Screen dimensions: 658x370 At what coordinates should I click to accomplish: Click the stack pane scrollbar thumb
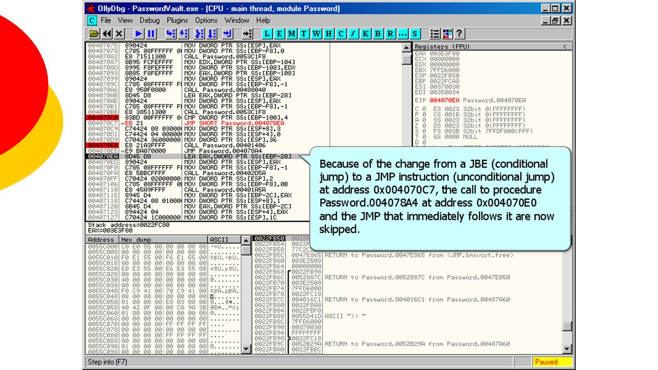[x=567, y=326]
